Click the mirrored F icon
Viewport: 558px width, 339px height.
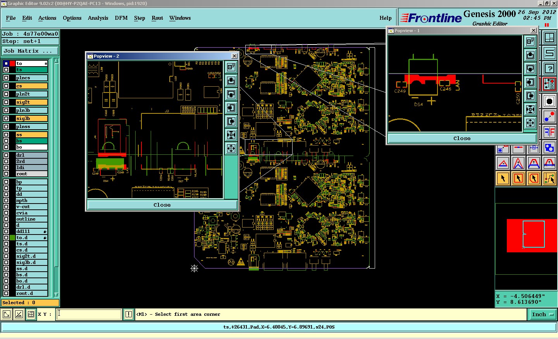549,132
